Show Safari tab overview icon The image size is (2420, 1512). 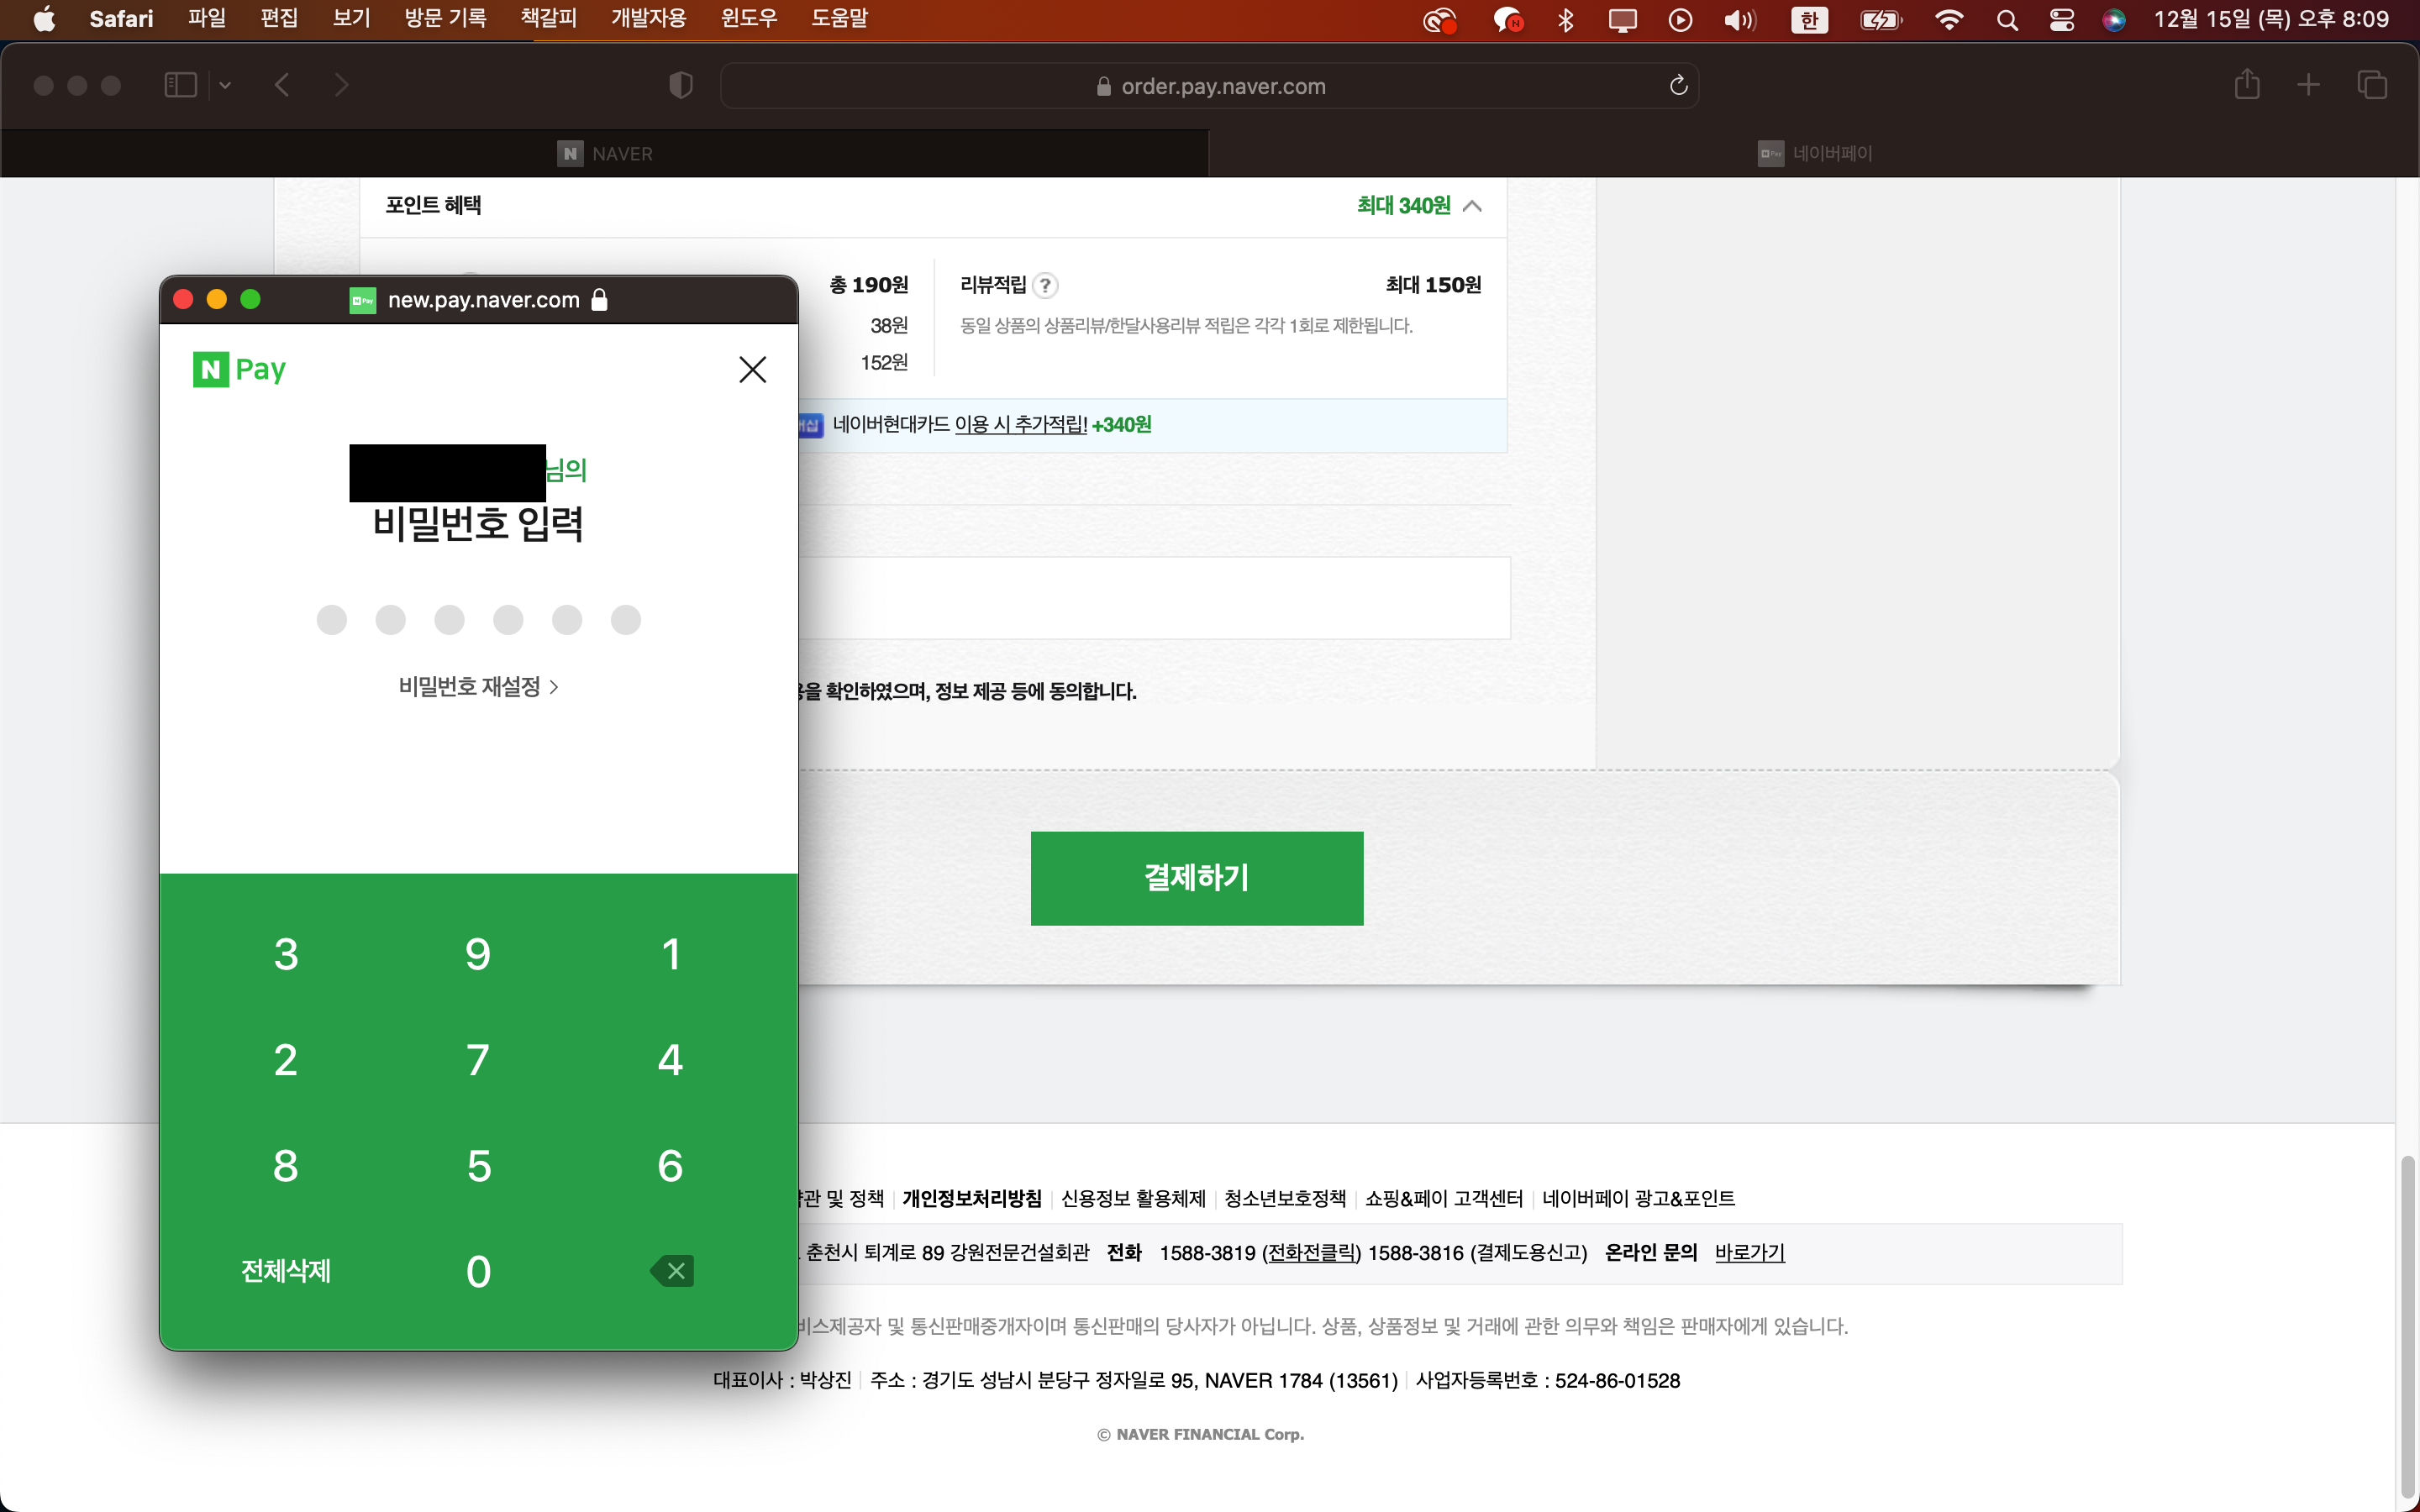pyautogui.click(x=2371, y=85)
